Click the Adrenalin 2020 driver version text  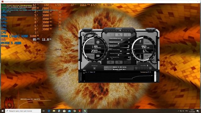coord(119,69)
